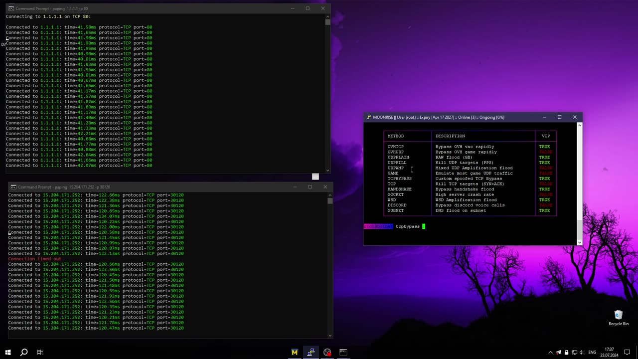Click the UDPPLAIN method name
Viewport: 638px width, 359px height.
(398, 157)
